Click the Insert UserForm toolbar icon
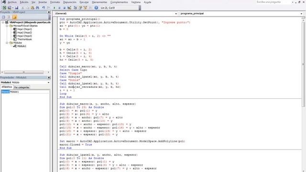This screenshot has height=172, width=306. coord(9,8)
